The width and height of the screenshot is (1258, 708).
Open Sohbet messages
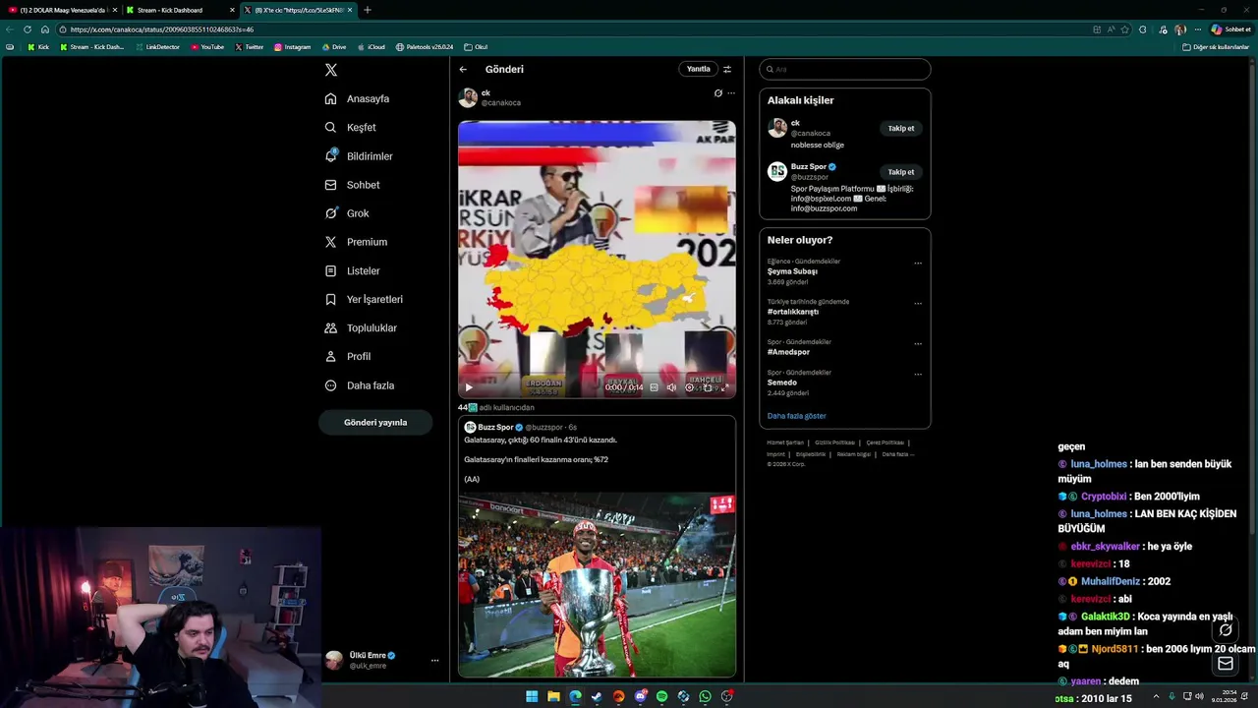353,185
